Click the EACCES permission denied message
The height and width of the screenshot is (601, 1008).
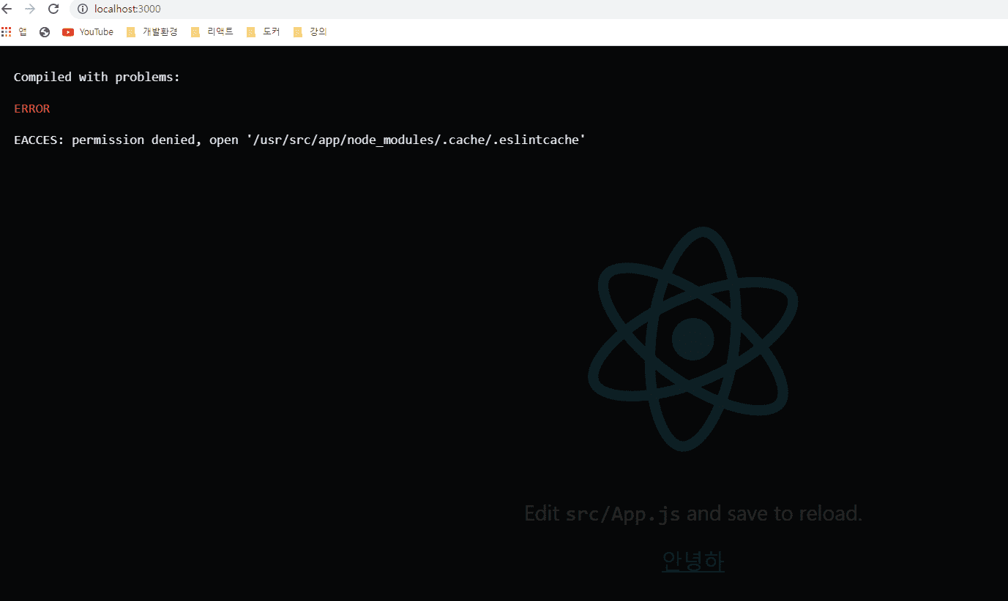[x=300, y=140]
